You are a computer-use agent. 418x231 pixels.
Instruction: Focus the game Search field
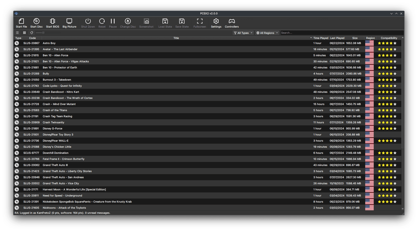(x=341, y=33)
